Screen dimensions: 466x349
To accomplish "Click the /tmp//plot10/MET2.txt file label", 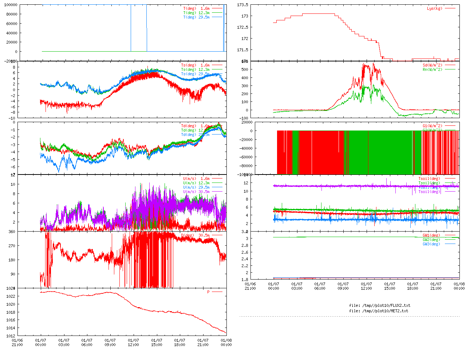I will pyautogui.click(x=379, y=311).
